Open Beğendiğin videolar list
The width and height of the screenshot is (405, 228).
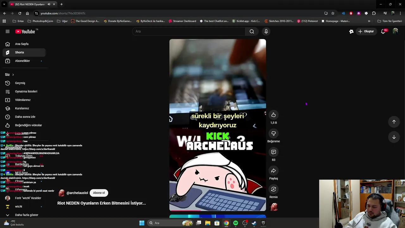[x=24, y=125]
